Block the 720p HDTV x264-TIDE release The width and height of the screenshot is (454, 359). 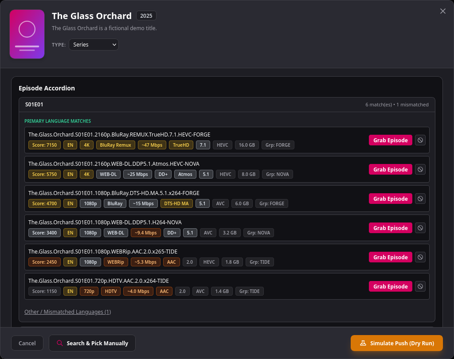pyautogui.click(x=420, y=286)
